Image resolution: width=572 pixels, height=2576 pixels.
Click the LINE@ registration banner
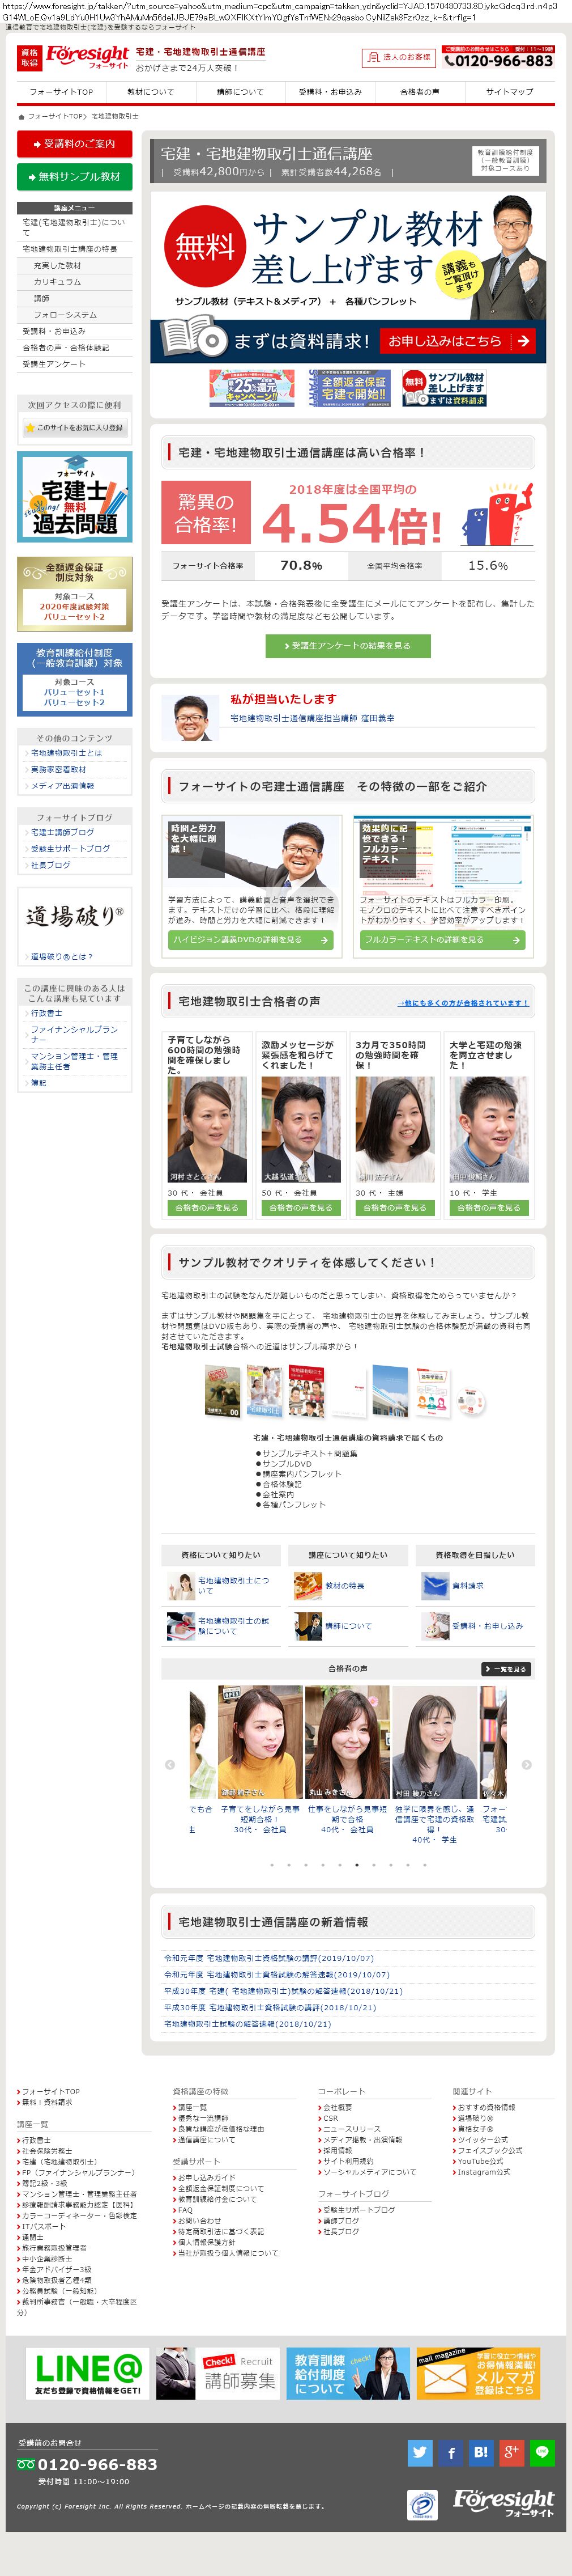tap(87, 2374)
